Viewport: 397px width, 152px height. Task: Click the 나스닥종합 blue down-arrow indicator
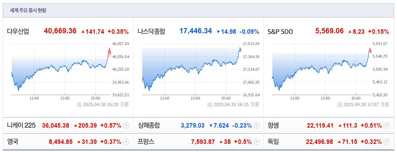(218, 32)
